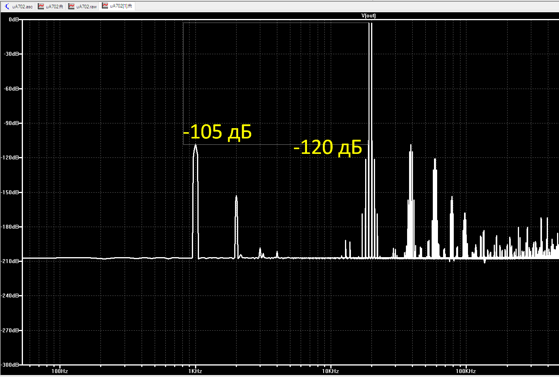The image size is (559, 377).
Task: Click the -210dB vertical axis label
Action: coord(10,261)
